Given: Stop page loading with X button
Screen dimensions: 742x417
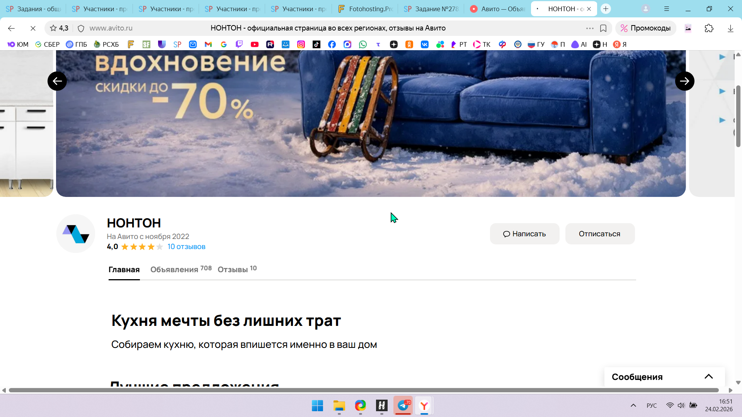Looking at the screenshot, I should coord(33,28).
